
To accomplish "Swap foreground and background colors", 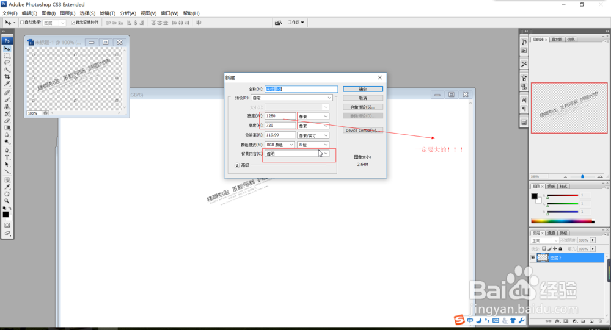I will (10, 208).
